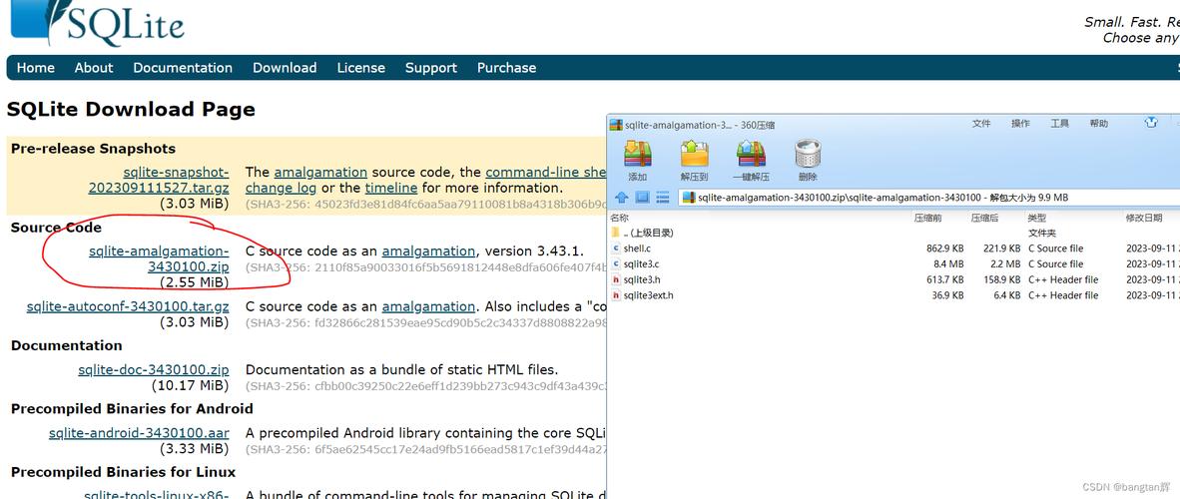This screenshot has height=499, width=1180.
Task: Select the "..(上级目录)" row text
Action: [x=648, y=233]
